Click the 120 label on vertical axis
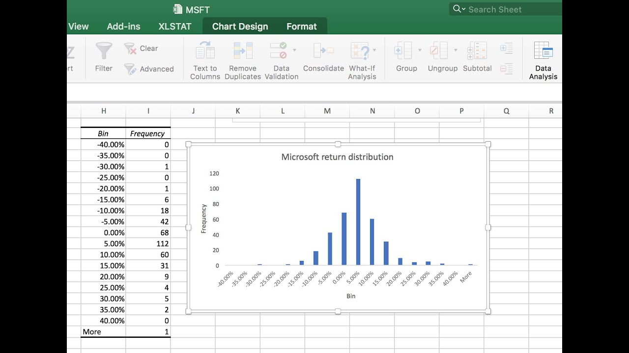 pos(214,174)
